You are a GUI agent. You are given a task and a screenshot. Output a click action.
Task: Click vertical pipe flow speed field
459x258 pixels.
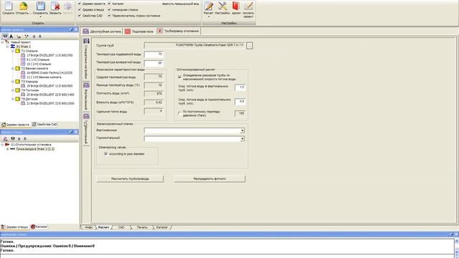240,87
